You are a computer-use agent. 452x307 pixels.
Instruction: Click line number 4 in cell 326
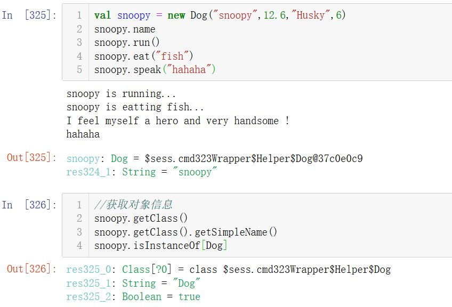pyautogui.click(x=79, y=246)
